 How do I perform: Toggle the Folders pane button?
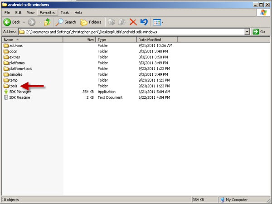pos(91,22)
